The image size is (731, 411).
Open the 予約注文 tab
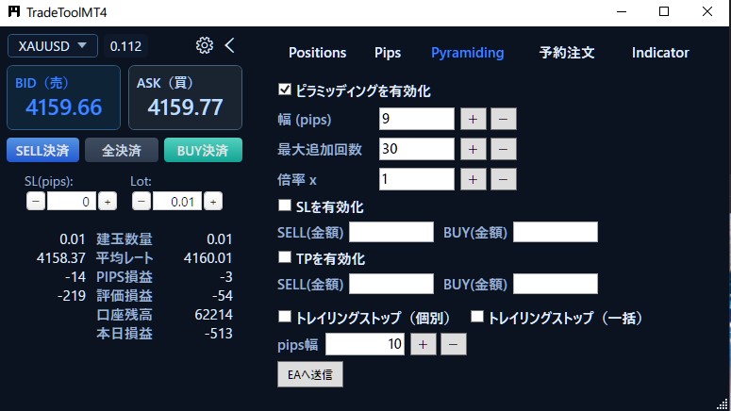pos(567,53)
